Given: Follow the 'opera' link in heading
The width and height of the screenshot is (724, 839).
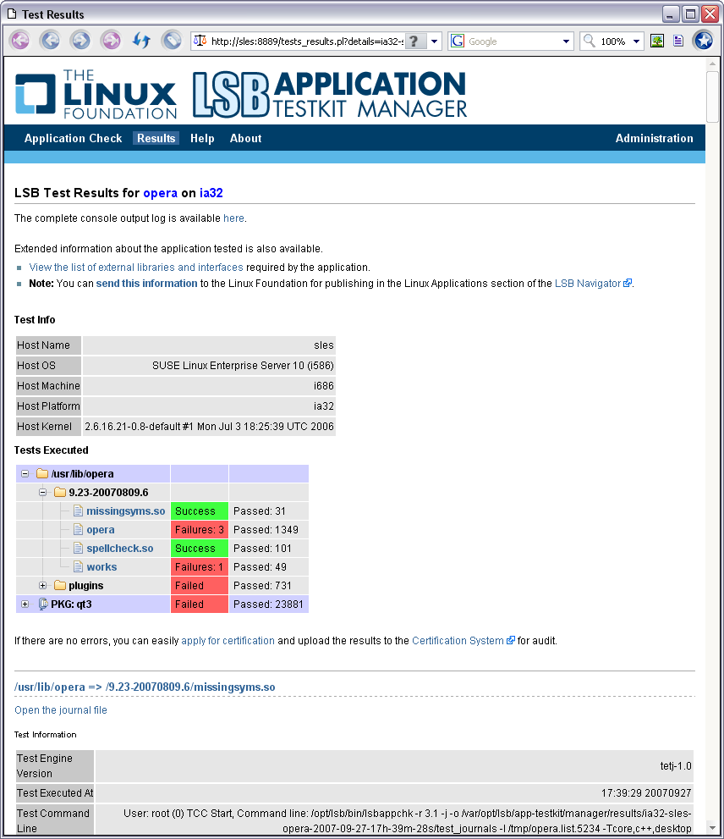Looking at the screenshot, I should pyautogui.click(x=160, y=193).
